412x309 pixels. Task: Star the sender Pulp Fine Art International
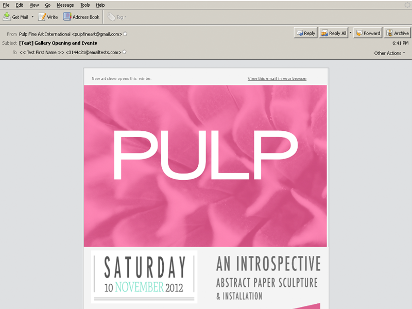(x=125, y=33)
